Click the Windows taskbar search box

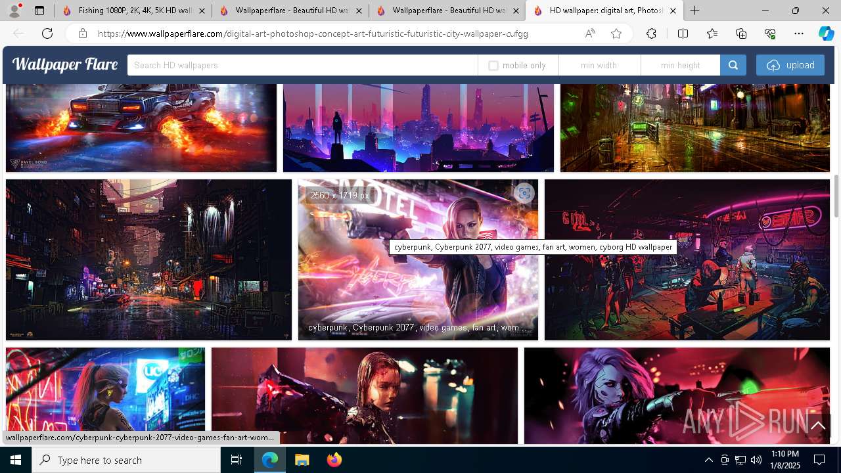(126, 460)
